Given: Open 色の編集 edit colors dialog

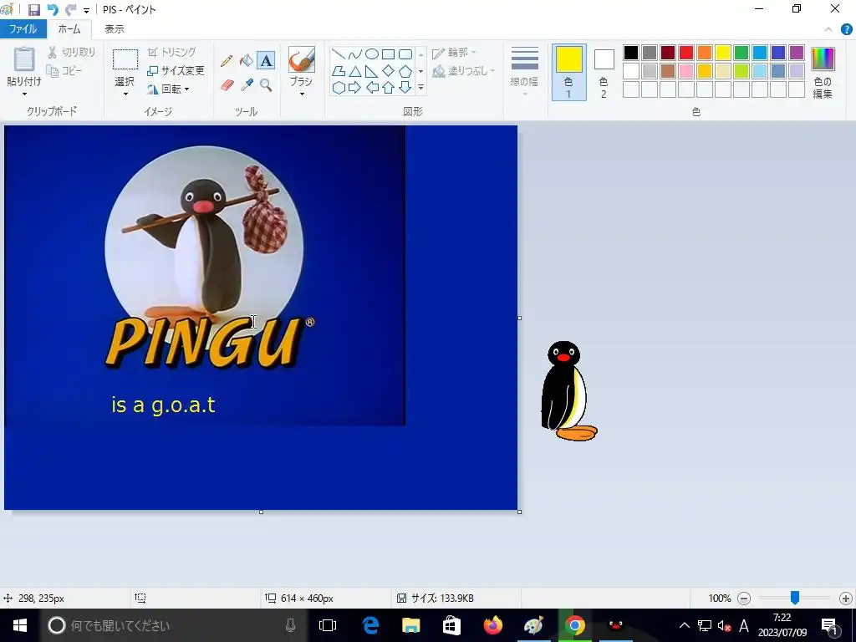Looking at the screenshot, I should tap(823, 73).
